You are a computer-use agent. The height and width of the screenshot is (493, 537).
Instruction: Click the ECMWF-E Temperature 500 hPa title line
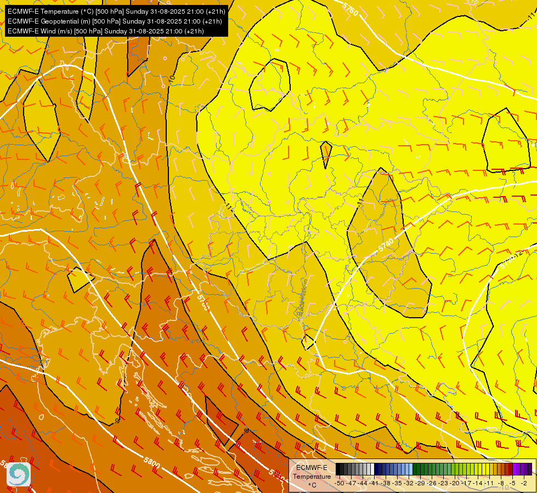(116, 12)
